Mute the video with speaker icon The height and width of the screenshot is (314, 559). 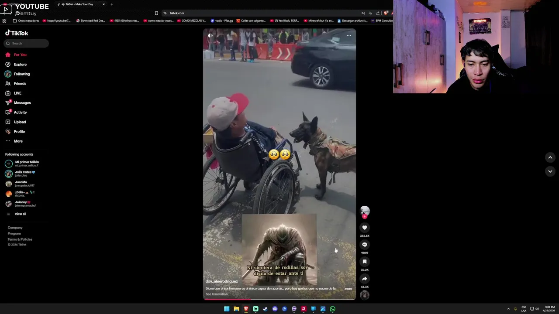pos(210,36)
